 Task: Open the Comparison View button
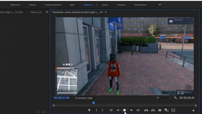point(166,110)
